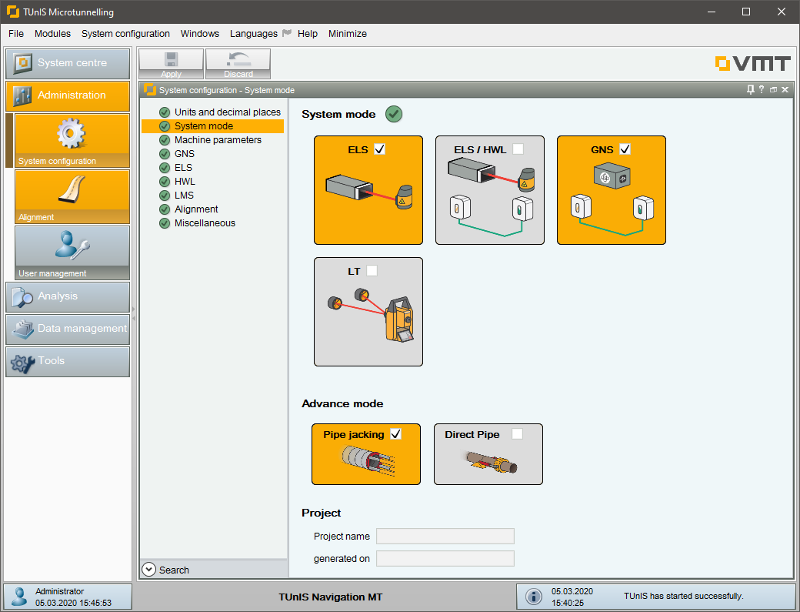Image resolution: width=800 pixels, height=612 pixels.
Task: Open the Administration module
Action: point(68,95)
